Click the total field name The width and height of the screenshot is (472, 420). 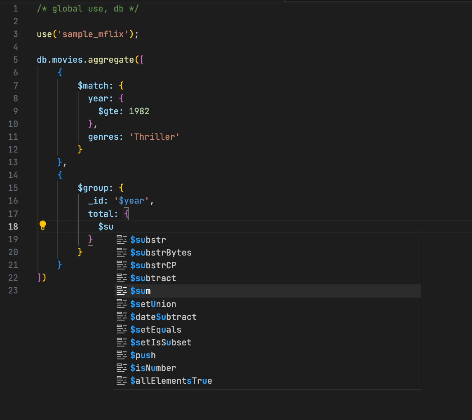click(101, 214)
